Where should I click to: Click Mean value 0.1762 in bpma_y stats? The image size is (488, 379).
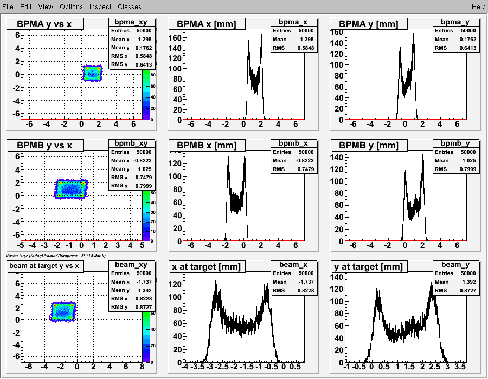[x=468, y=40]
